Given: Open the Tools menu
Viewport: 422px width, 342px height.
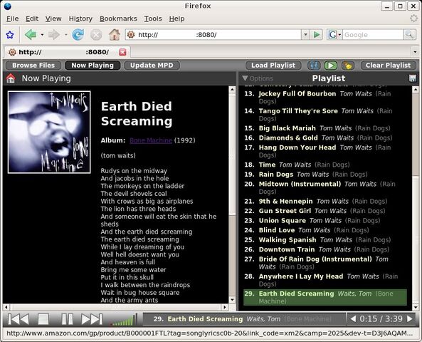Looking at the screenshot, I should (x=153, y=19).
